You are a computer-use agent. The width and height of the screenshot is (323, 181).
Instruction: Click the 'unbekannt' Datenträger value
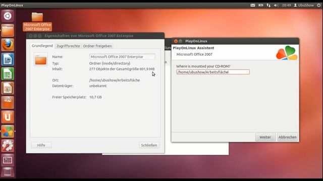(x=98, y=86)
